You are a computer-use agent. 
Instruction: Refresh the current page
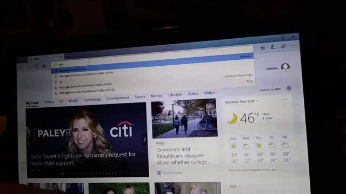(36, 66)
